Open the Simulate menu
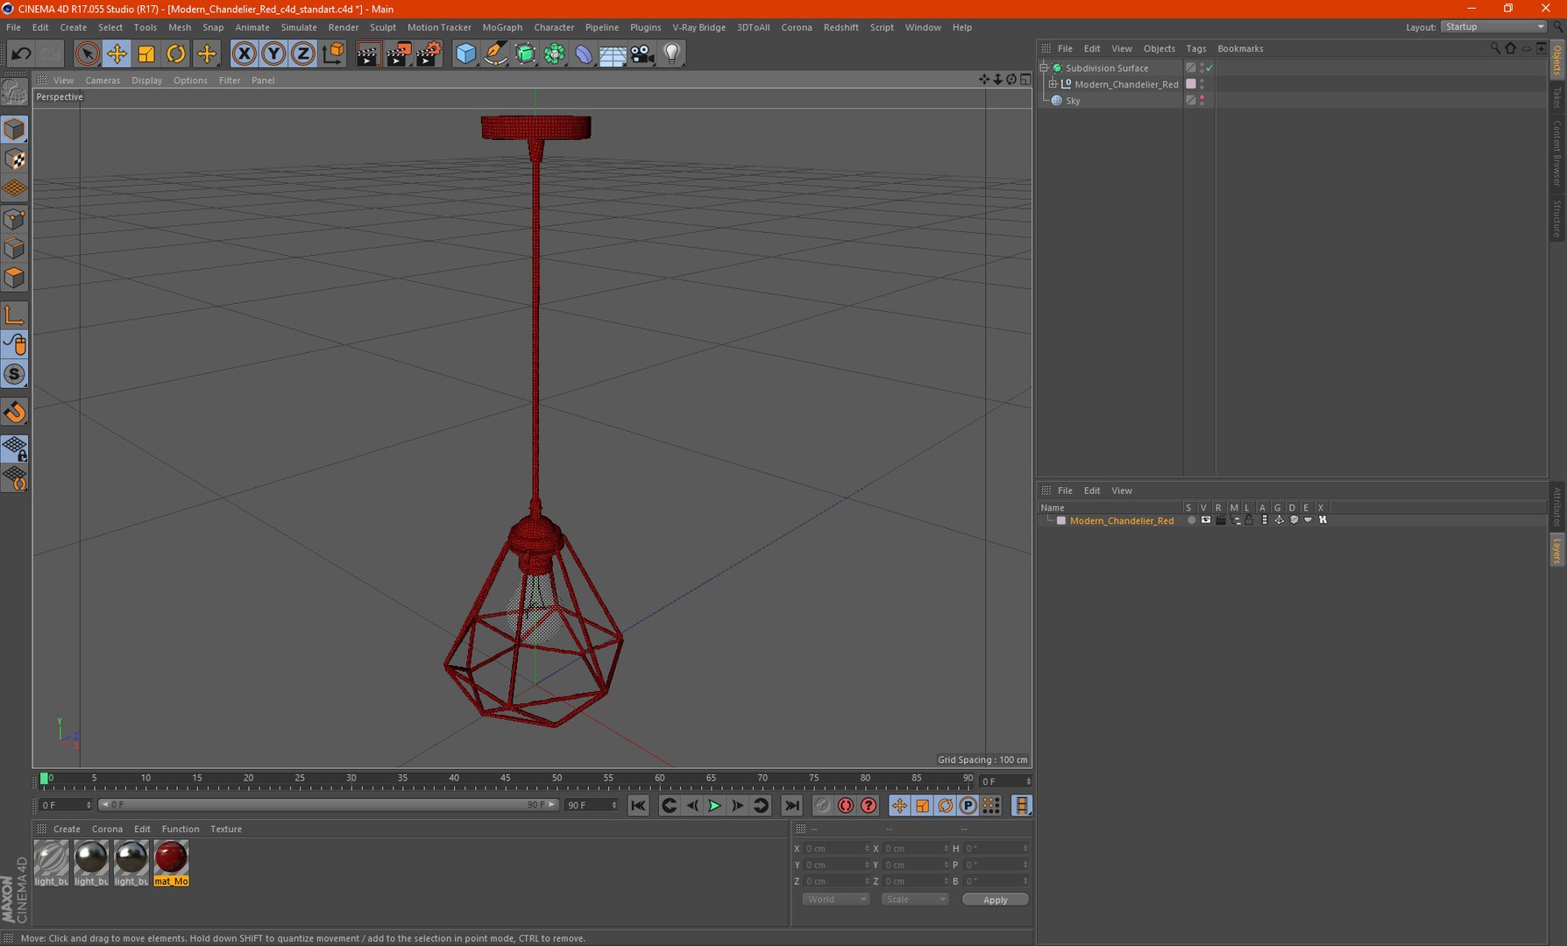Viewport: 1567px width, 946px height. point(299,27)
